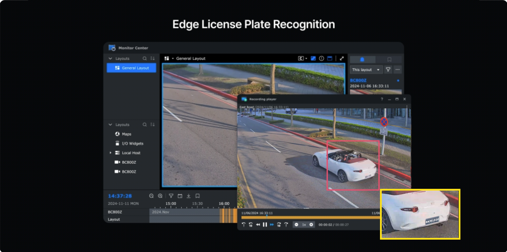Open the timeline calendar date picker

[x=180, y=196]
